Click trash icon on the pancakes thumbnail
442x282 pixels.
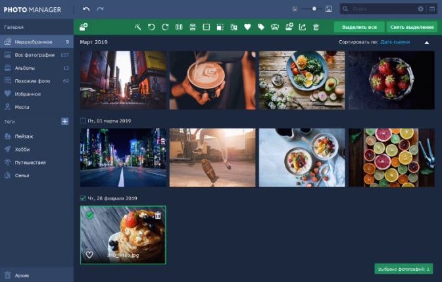tap(158, 215)
